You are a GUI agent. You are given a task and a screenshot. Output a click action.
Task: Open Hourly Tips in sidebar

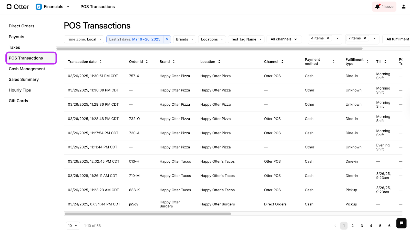click(20, 90)
